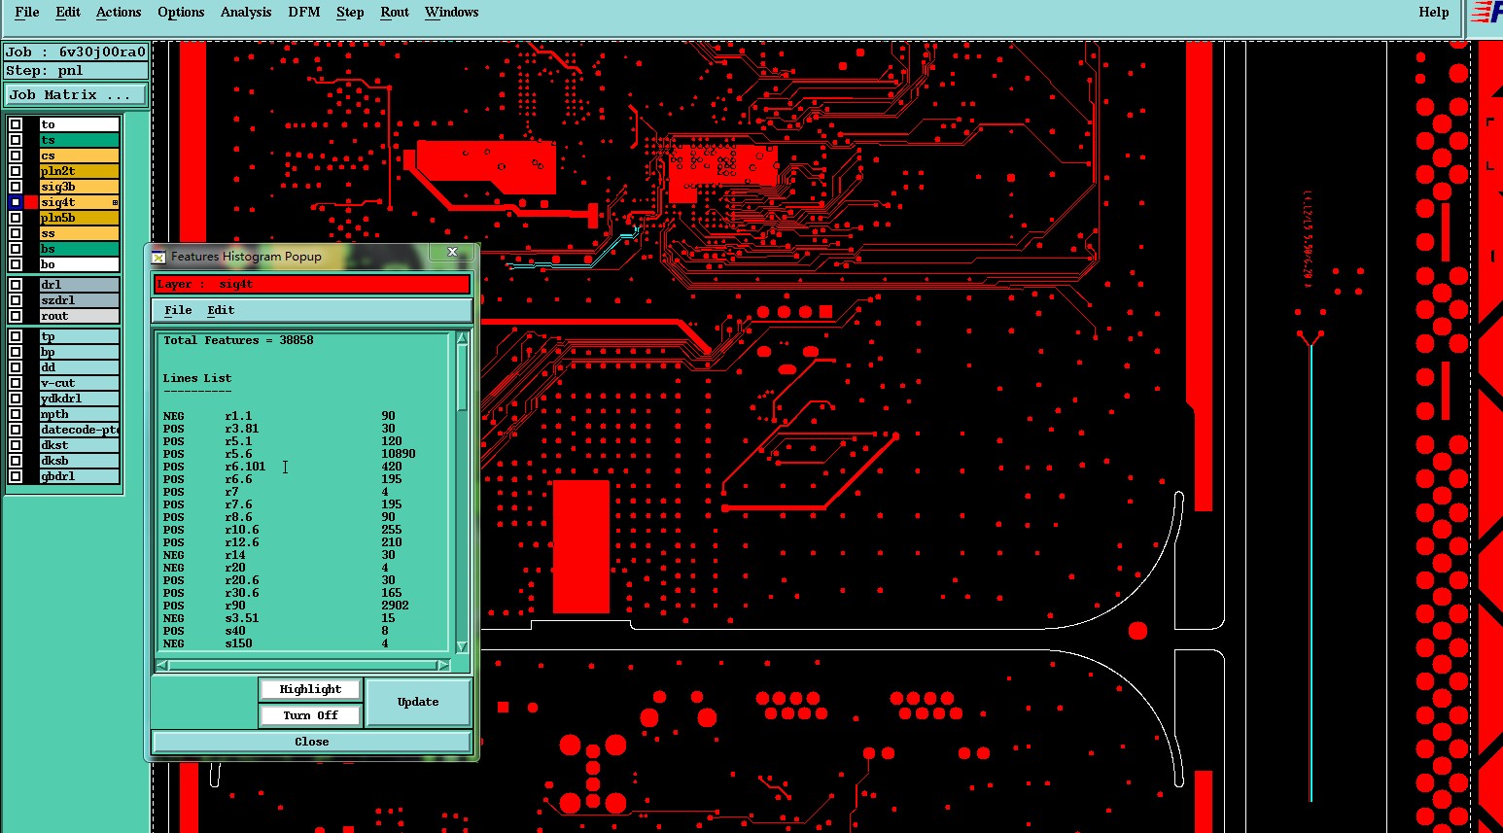The height and width of the screenshot is (833, 1503).
Task: Open the Step menu
Action: pos(350,13)
